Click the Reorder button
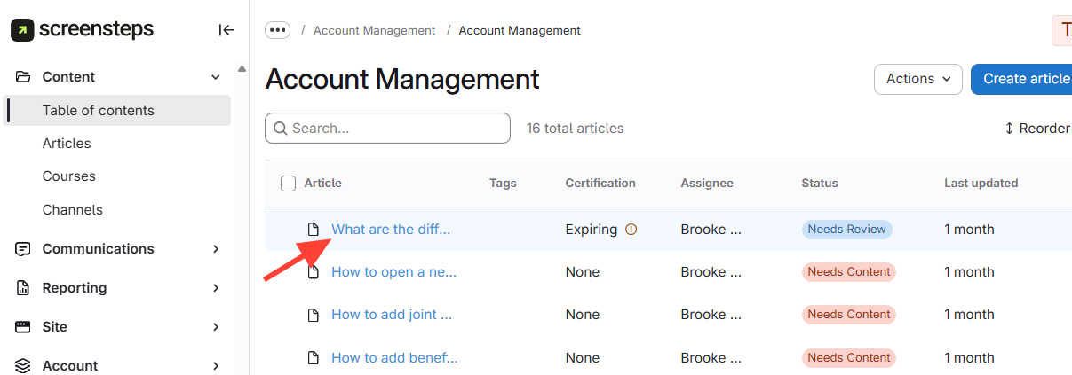Image resolution: width=1072 pixels, height=375 pixels. click(x=1036, y=129)
